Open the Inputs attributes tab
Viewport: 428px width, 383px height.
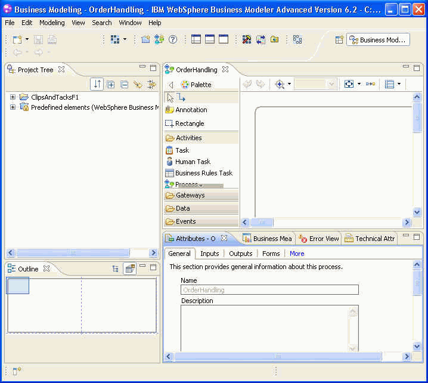[x=209, y=254]
